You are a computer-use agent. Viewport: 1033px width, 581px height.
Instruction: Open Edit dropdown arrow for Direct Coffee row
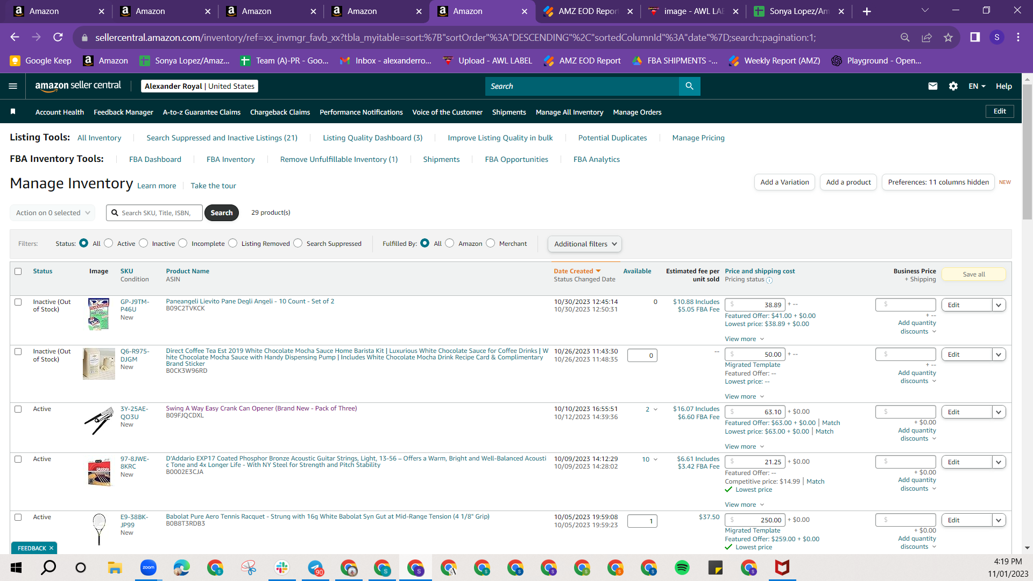coord(999,355)
